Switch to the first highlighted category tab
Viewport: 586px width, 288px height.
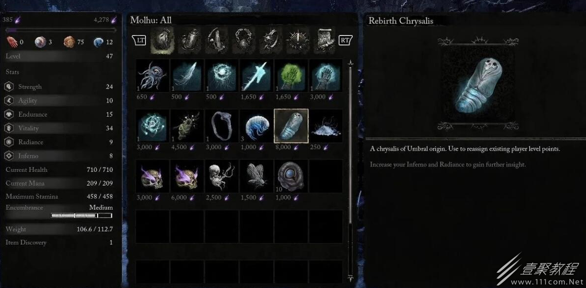tap(162, 40)
